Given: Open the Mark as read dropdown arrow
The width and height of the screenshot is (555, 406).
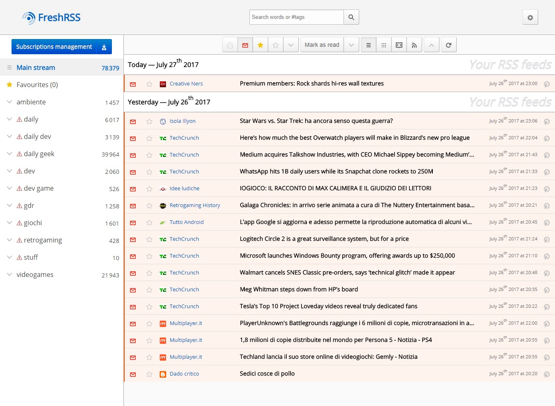Looking at the screenshot, I should coord(351,45).
